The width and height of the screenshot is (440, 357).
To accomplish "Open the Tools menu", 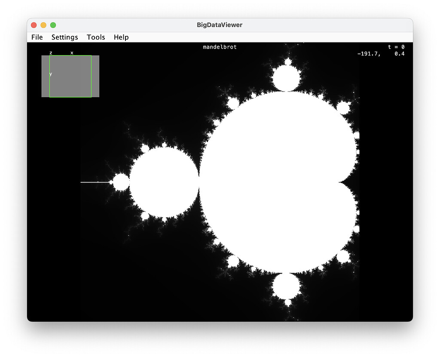I will click(x=95, y=37).
